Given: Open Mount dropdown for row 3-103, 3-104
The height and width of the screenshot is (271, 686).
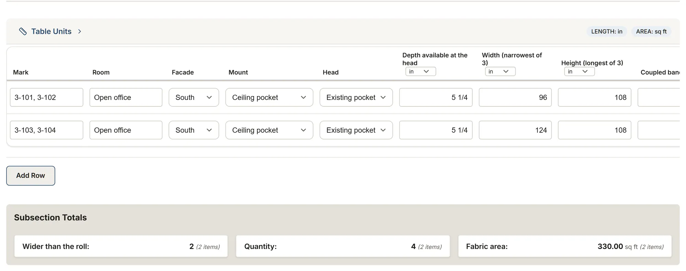Looking at the screenshot, I should [269, 130].
